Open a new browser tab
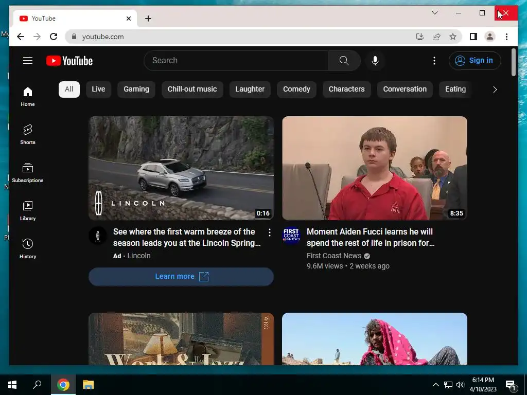Image resolution: width=527 pixels, height=395 pixels. tap(148, 19)
